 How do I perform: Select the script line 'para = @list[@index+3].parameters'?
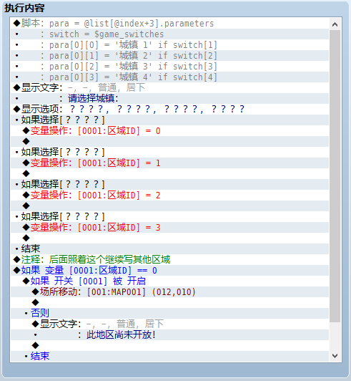click(x=170, y=24)
